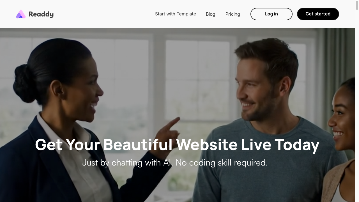This screenshot has width=359, height=202.
Task: Click the Log in button
Action: [271, 14]
